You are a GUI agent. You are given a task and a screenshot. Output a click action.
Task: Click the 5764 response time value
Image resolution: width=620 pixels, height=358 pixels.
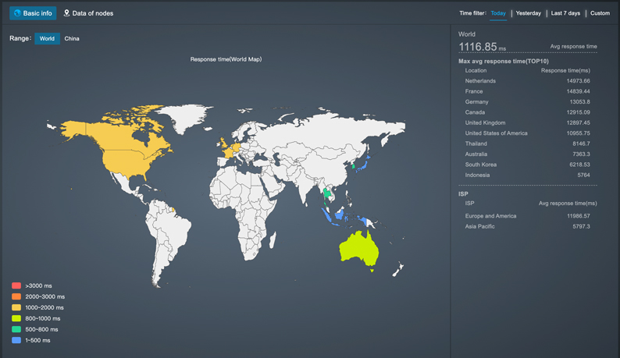pyautogui.click(x=583, y=175)
